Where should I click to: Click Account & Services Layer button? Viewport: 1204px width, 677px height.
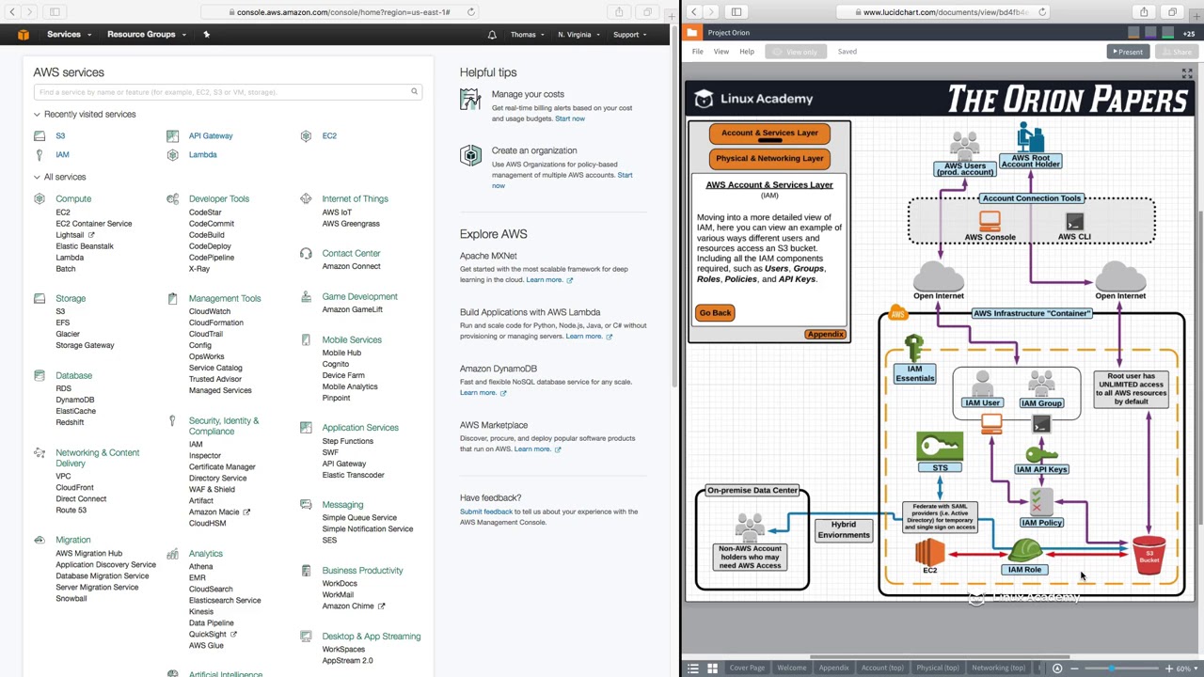point(769,133)
